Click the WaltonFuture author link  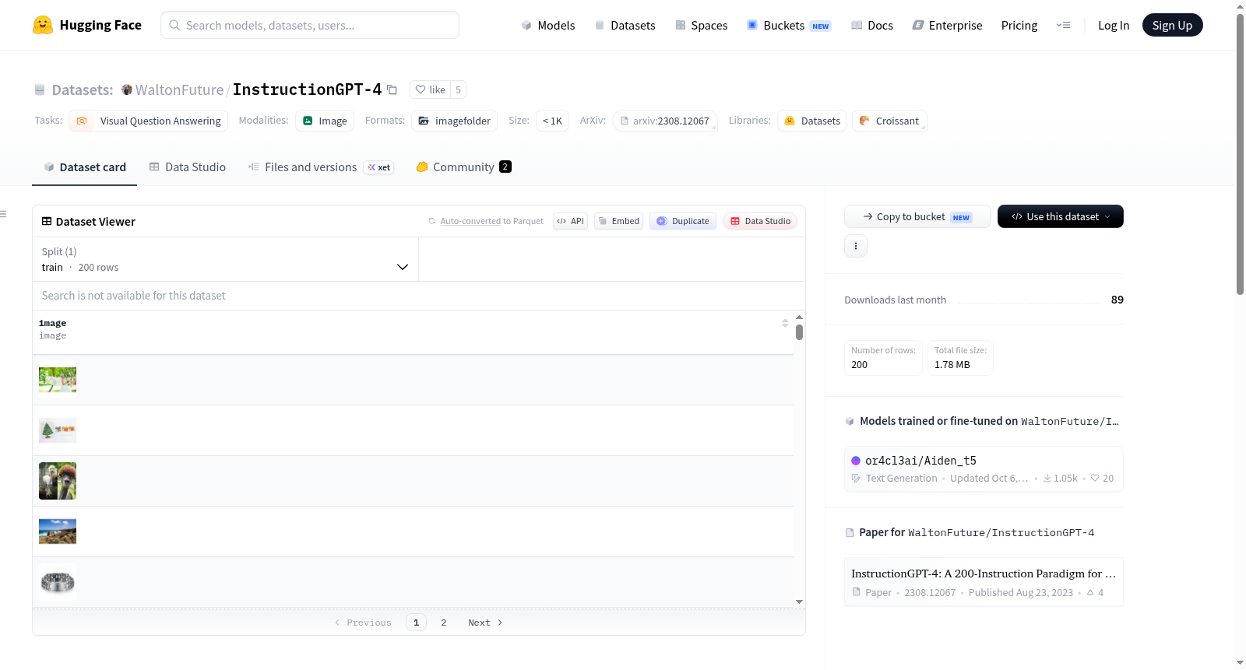click(179, 89)
